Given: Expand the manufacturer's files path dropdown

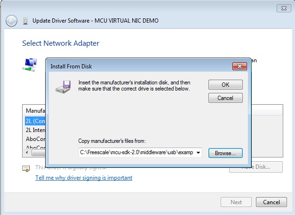Looking at the screenshot, I should tap(198, 153).
